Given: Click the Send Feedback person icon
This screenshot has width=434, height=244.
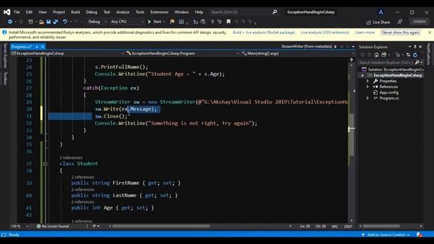Looking at the screenshot, I should coord(400,22).
